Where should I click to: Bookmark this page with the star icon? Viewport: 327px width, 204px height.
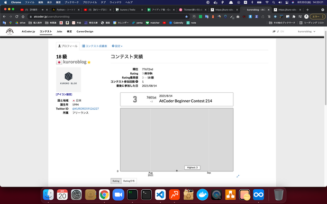pyautogui.click(x=186, y=17)
